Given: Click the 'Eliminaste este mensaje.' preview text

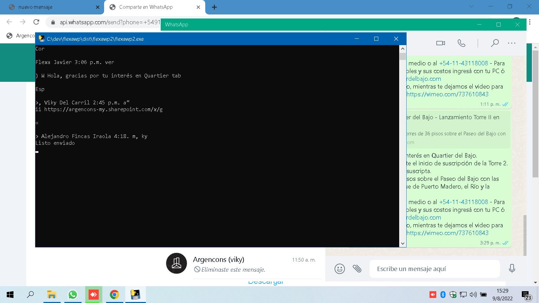Looking at the screenshot, I should coord(233,270).
